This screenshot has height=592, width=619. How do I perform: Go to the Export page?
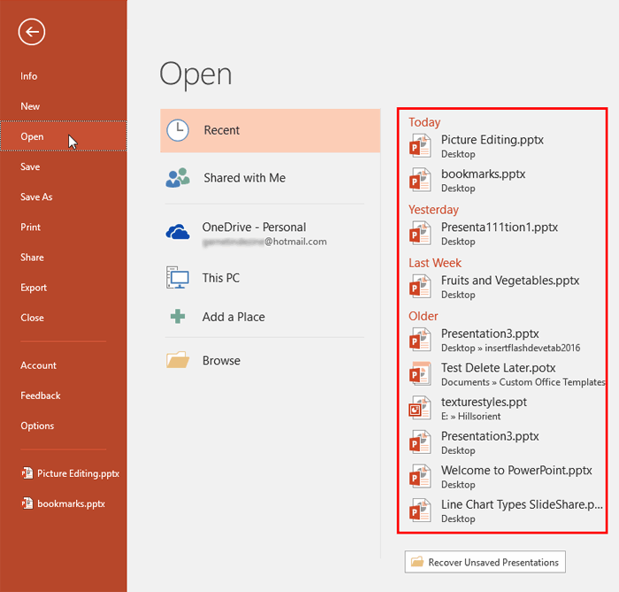34,288
